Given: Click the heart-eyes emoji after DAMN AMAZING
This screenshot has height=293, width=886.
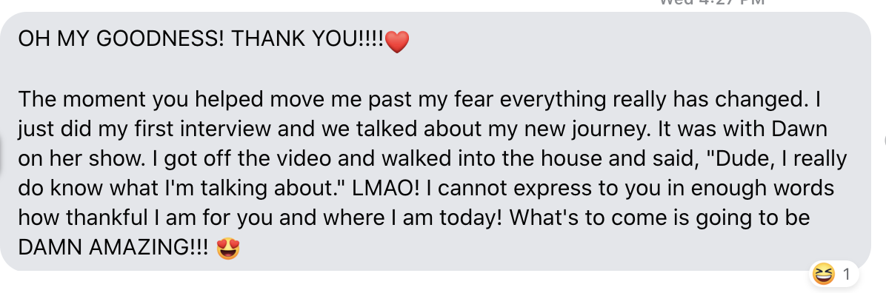Looking at the screenshot, I should pyautogui.click(x=227, y=249).
